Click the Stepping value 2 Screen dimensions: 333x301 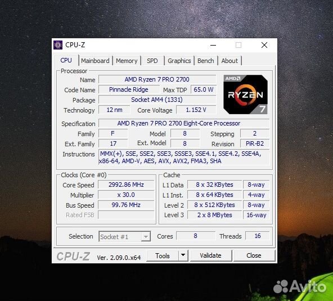[x=255, y=133]
